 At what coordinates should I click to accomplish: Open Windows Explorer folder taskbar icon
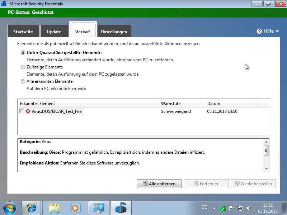(x=54, y=208)
